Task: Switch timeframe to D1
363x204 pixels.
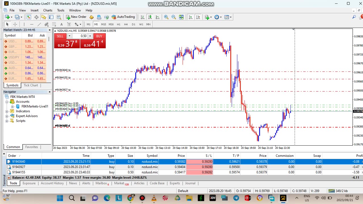Action: pyautogui.click(x=134, y=24)
